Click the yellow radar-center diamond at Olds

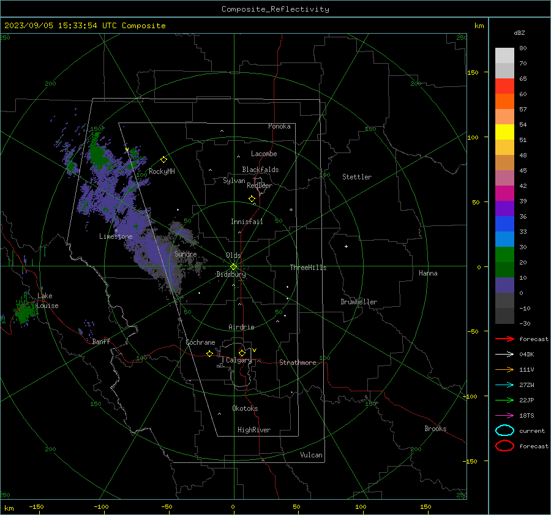click(233, 267)
